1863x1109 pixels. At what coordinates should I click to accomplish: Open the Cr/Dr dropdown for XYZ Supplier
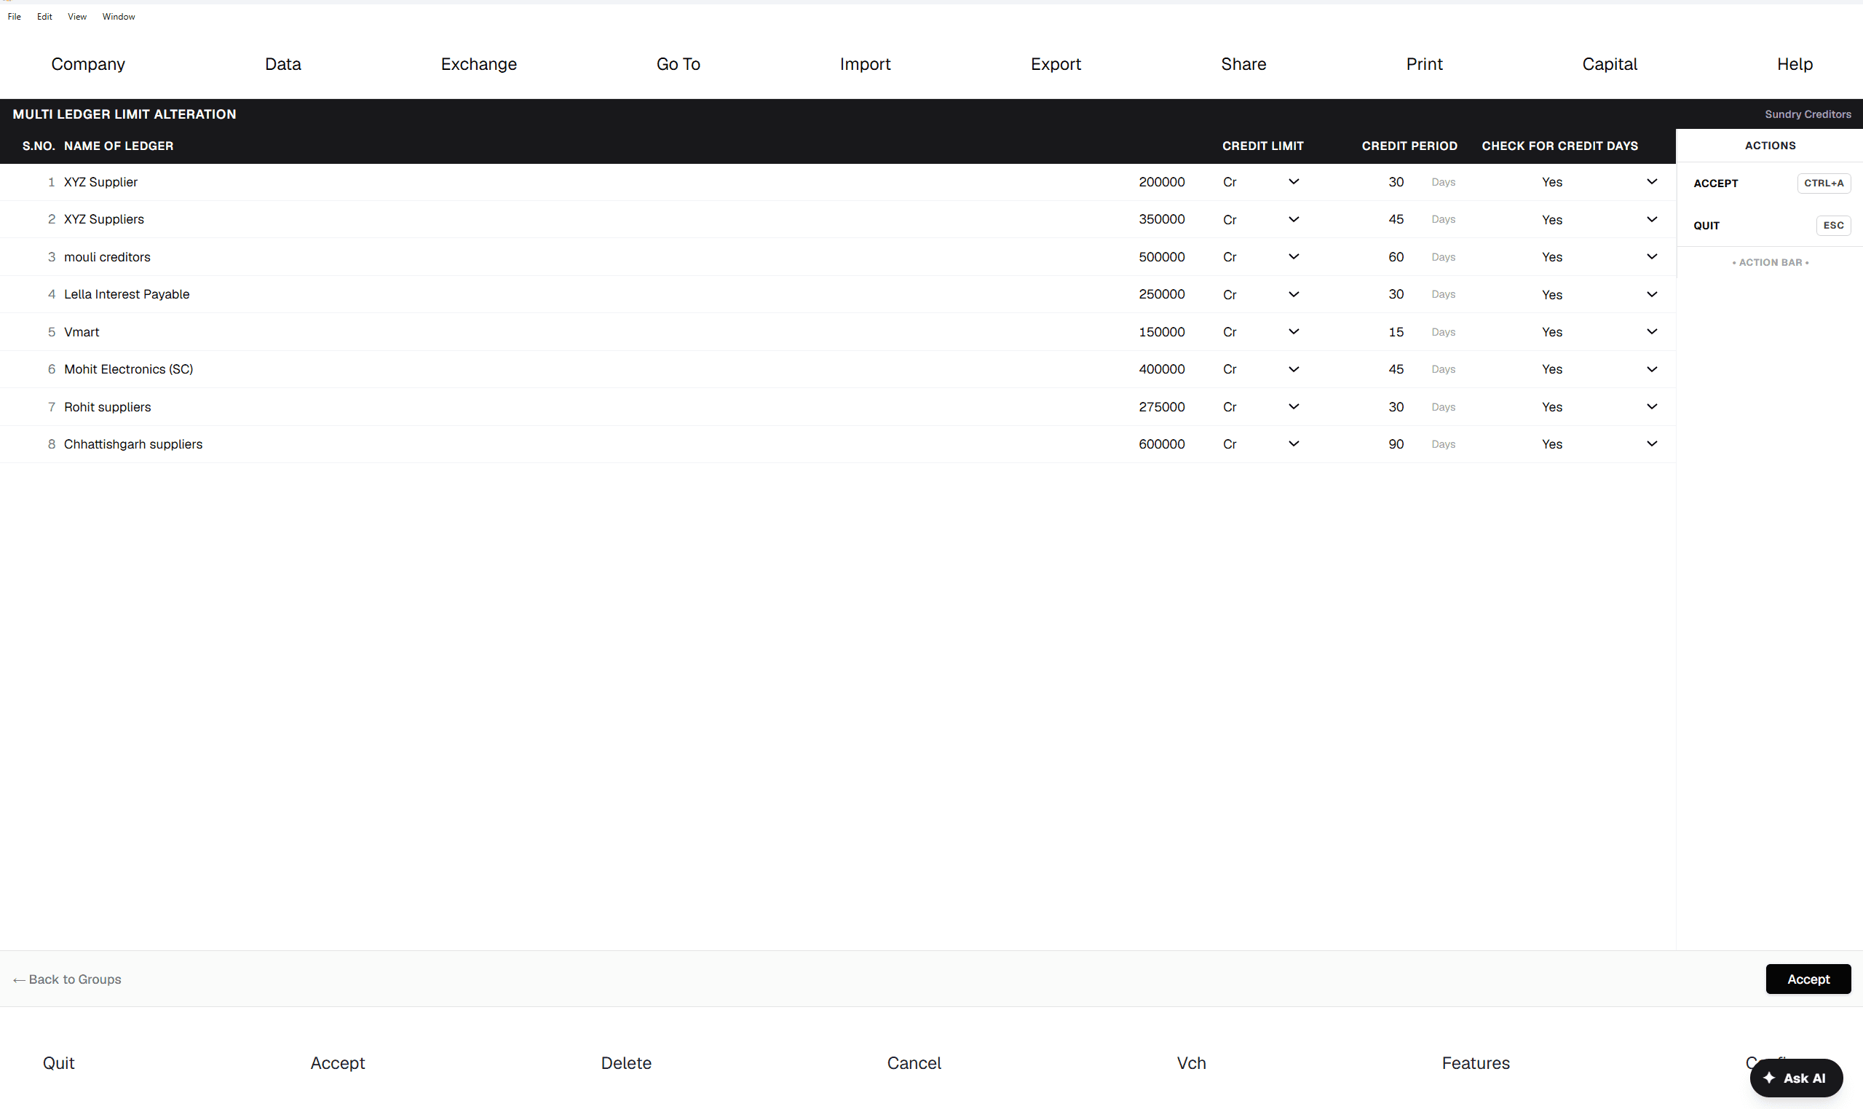1261,181
